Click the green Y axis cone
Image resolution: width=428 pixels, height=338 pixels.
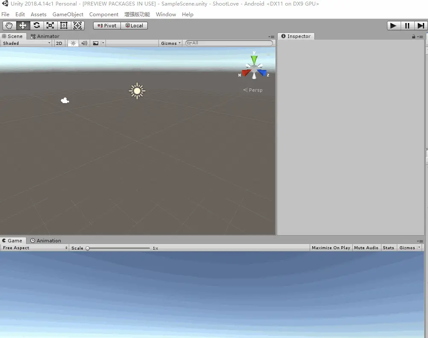254,59
